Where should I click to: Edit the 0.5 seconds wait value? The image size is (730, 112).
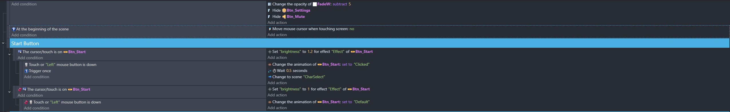[x=289, y=71]
